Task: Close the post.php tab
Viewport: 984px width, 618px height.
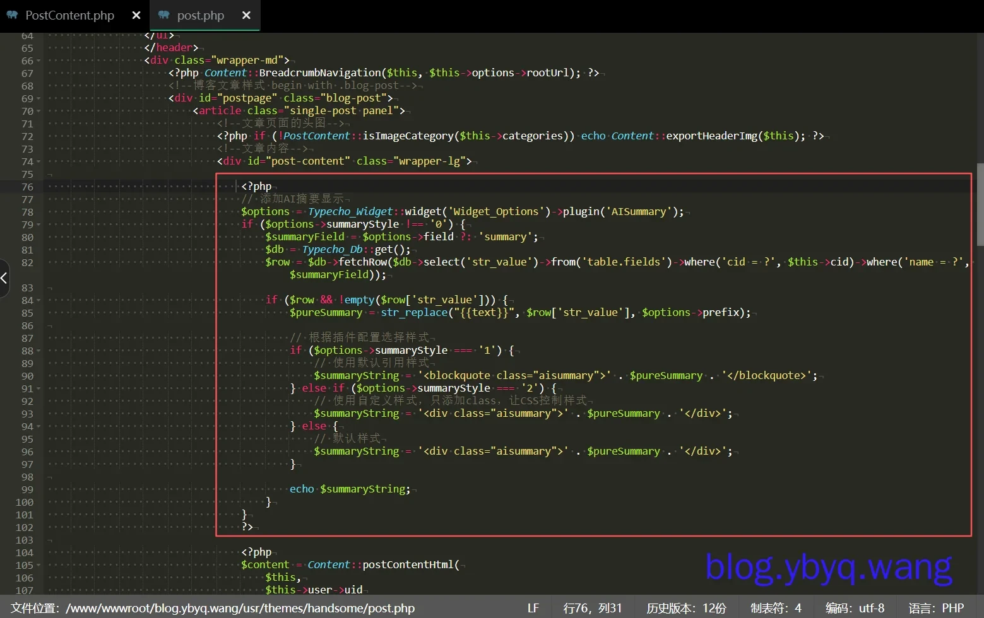Action: coord(246,15)
